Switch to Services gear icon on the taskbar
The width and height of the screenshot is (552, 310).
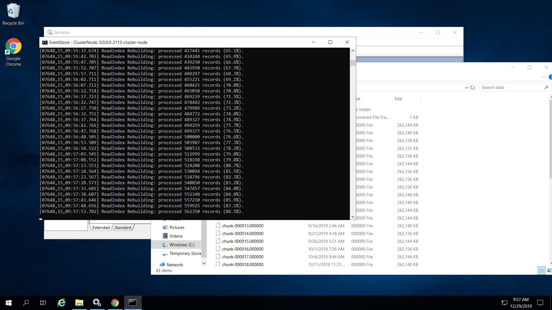(x=97, y=303)
